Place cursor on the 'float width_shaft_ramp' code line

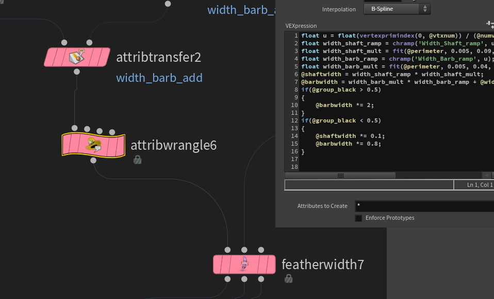coord(398,43)
